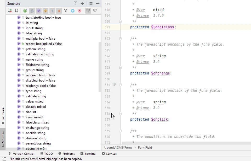Toggle show includes filter
Viewport: 251px width, 161px height.
[32, 11]
